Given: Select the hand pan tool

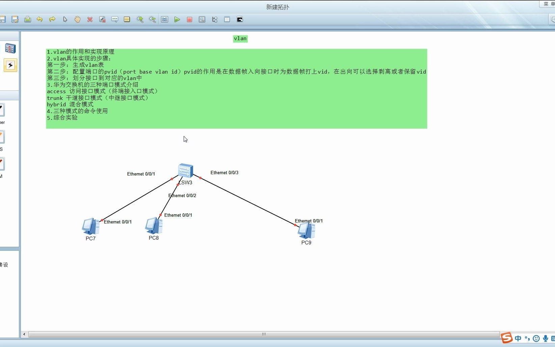Looking at the screenshot, I should point(77,19).
